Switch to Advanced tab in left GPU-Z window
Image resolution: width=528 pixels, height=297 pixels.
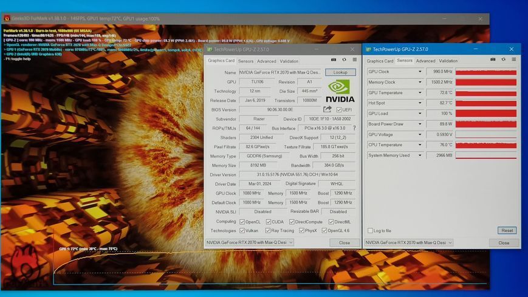tap(266, 61)
